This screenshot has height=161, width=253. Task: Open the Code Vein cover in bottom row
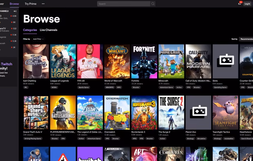(171, 154)
